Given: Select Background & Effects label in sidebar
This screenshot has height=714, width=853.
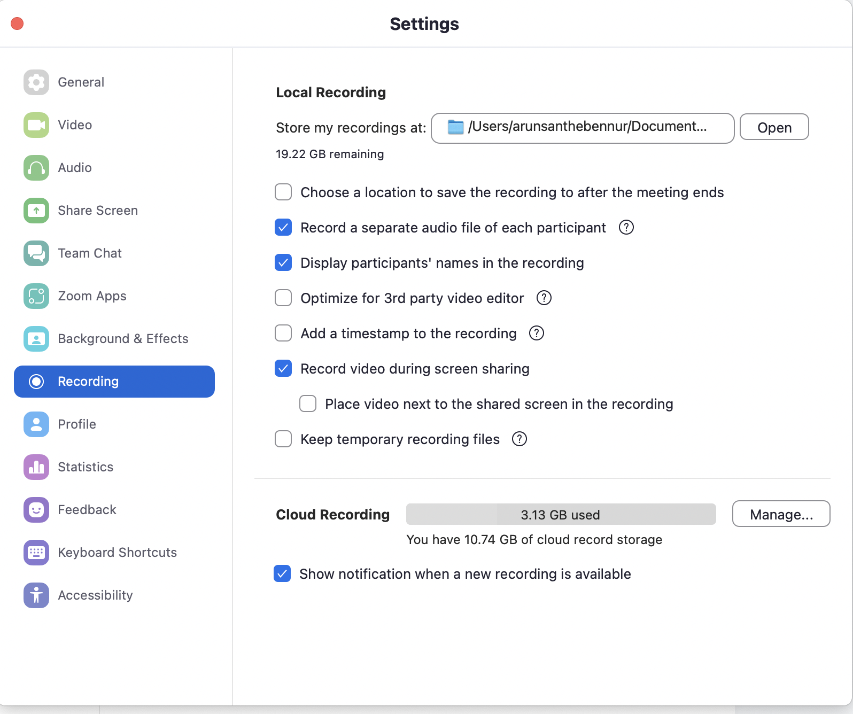Looking at the screenshot, I should (x=123, y=339).
